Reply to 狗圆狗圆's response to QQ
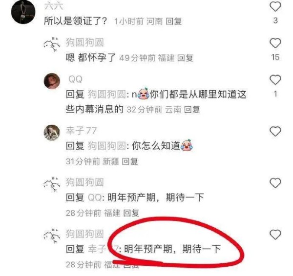This screenshot has height=276, width=293. [x=131, y=213]
